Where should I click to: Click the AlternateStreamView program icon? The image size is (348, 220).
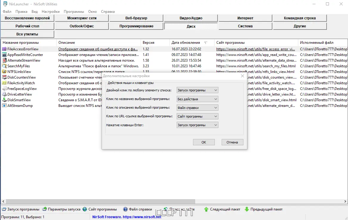coord(4,60)
